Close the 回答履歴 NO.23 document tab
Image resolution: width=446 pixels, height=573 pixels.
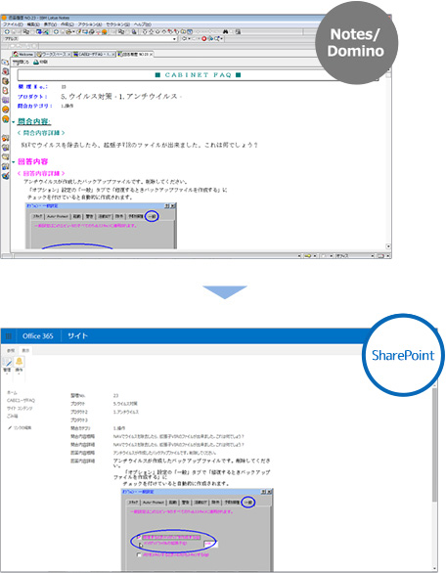(151, 54)
